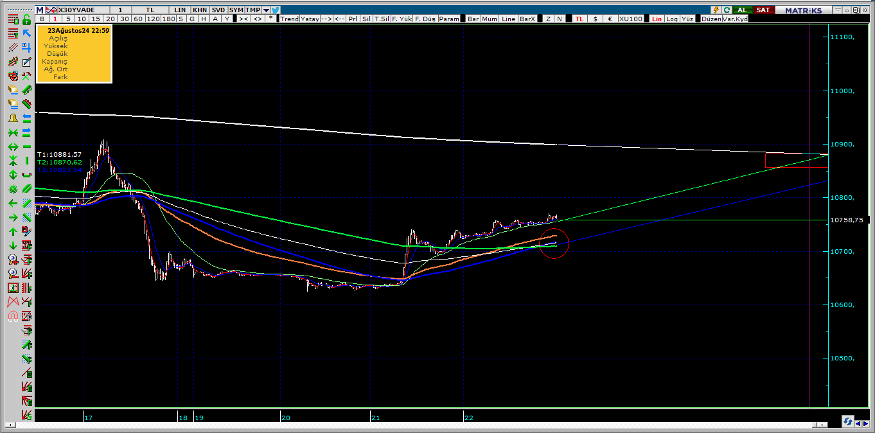Select the H weekly period tab

pos(204,19)
